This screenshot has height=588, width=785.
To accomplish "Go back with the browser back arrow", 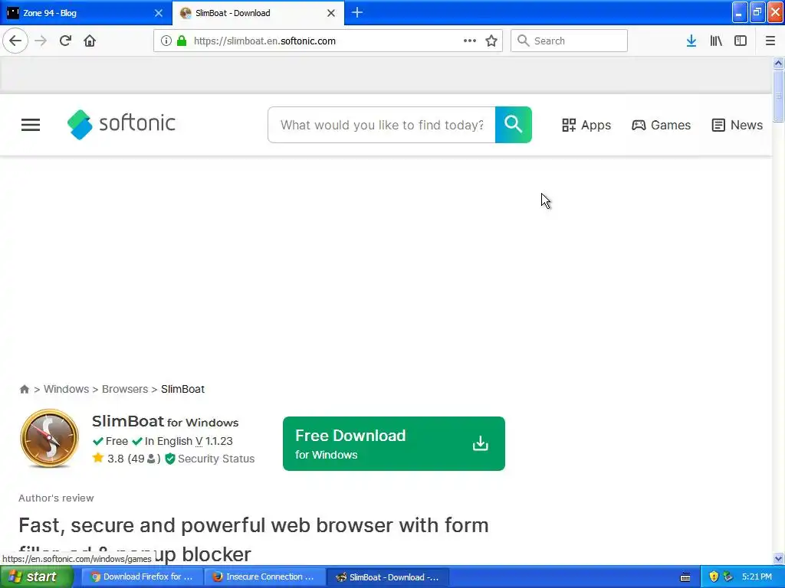I will 15,41.
